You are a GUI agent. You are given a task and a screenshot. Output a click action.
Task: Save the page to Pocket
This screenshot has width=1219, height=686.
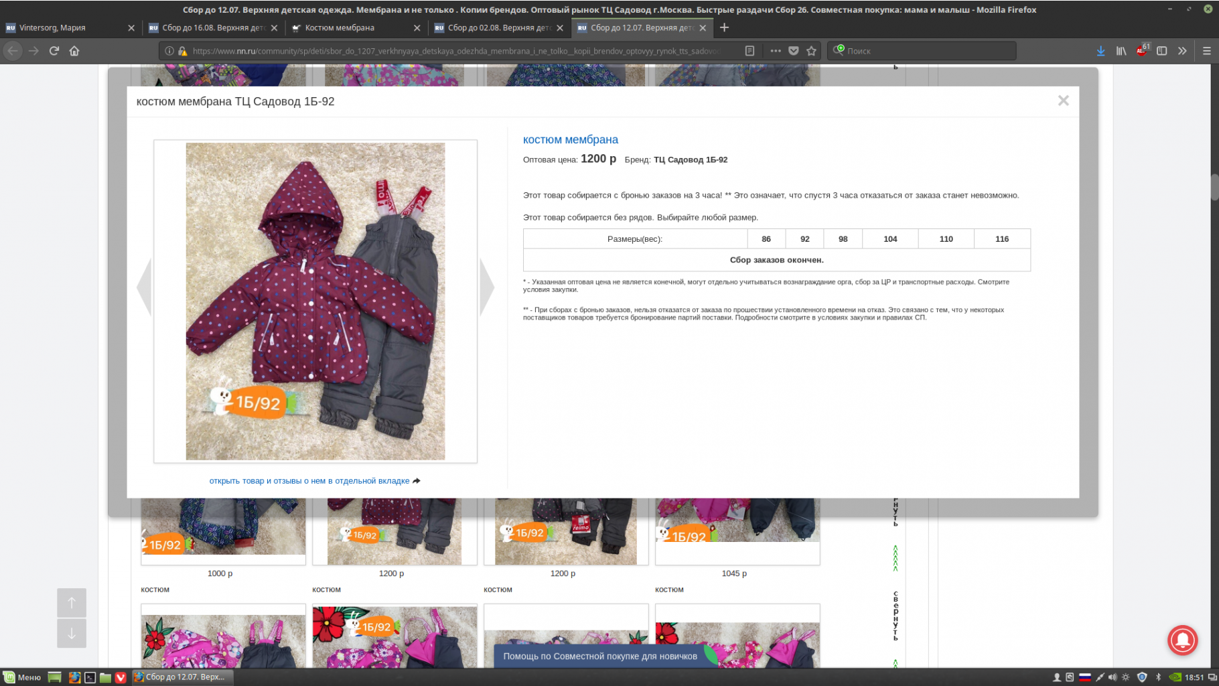pos(794,51)
